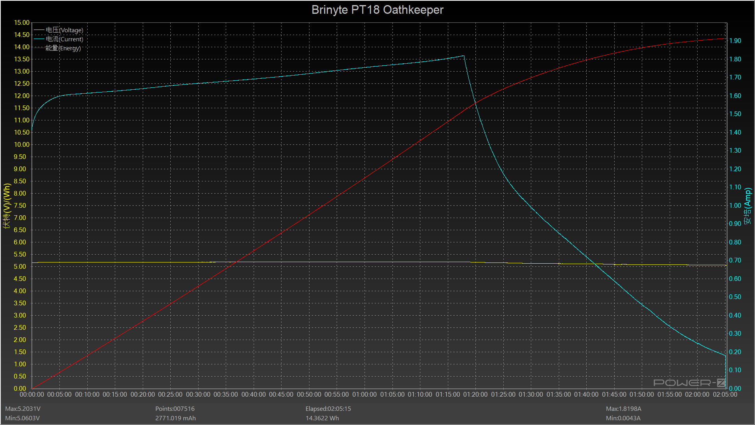
Task: Click the Elapsed:02:05:15 status text
Action: 328,409
